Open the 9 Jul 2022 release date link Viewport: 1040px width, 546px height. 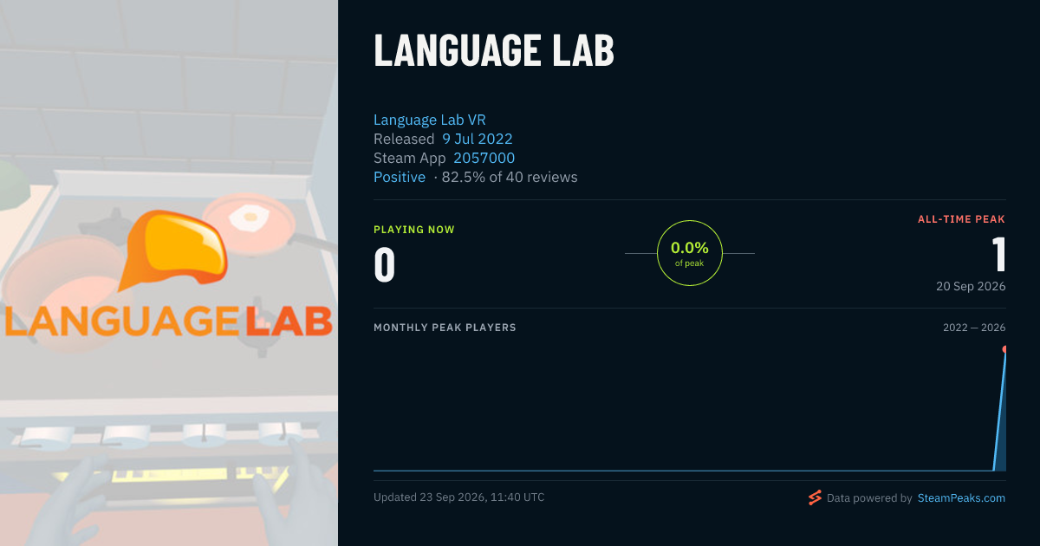(x=478, y=139)
